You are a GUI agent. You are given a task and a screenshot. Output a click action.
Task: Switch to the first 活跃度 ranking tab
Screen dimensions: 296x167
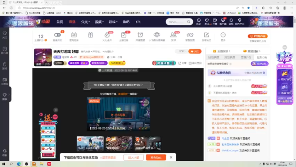click(213, 57)
